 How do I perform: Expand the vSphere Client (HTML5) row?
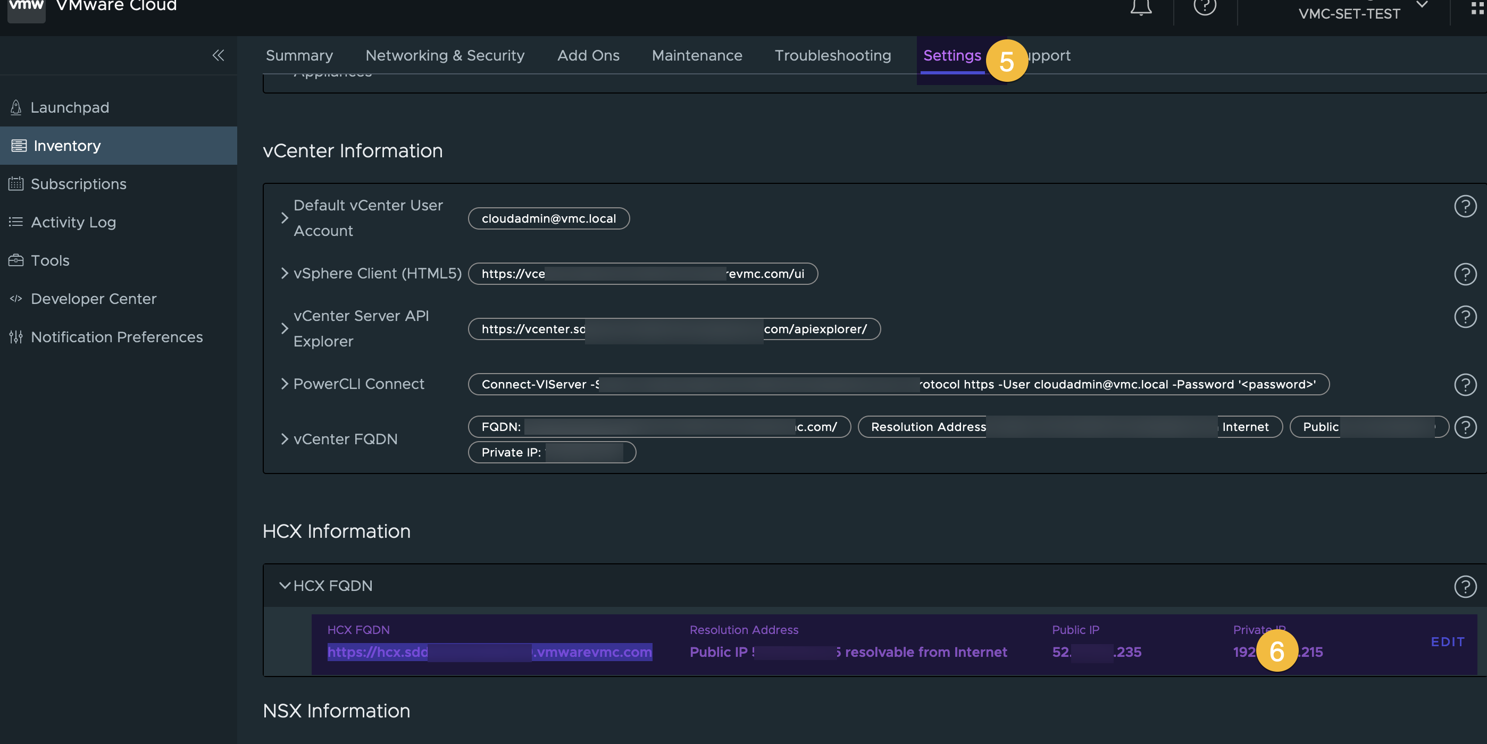[285, 273]
